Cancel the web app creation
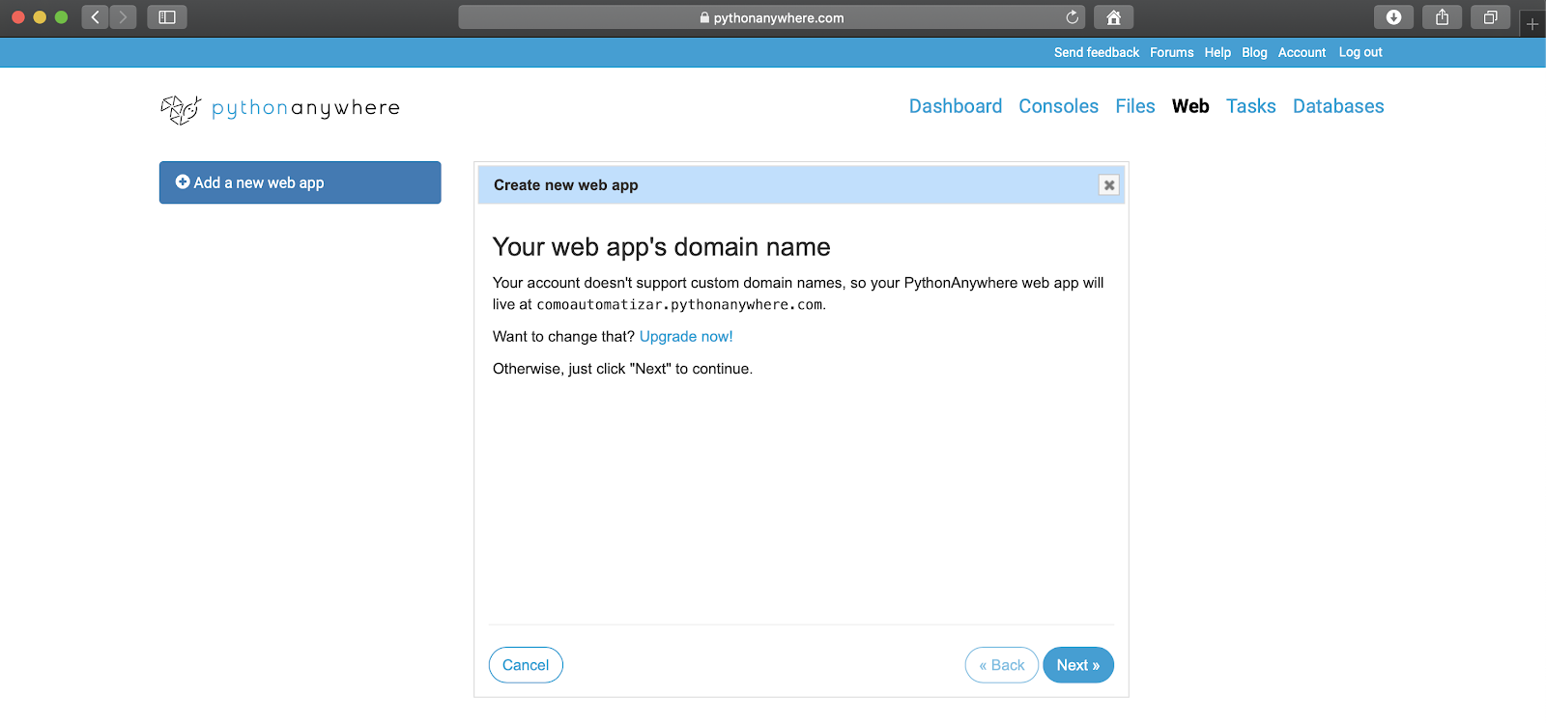 point(526,665)
